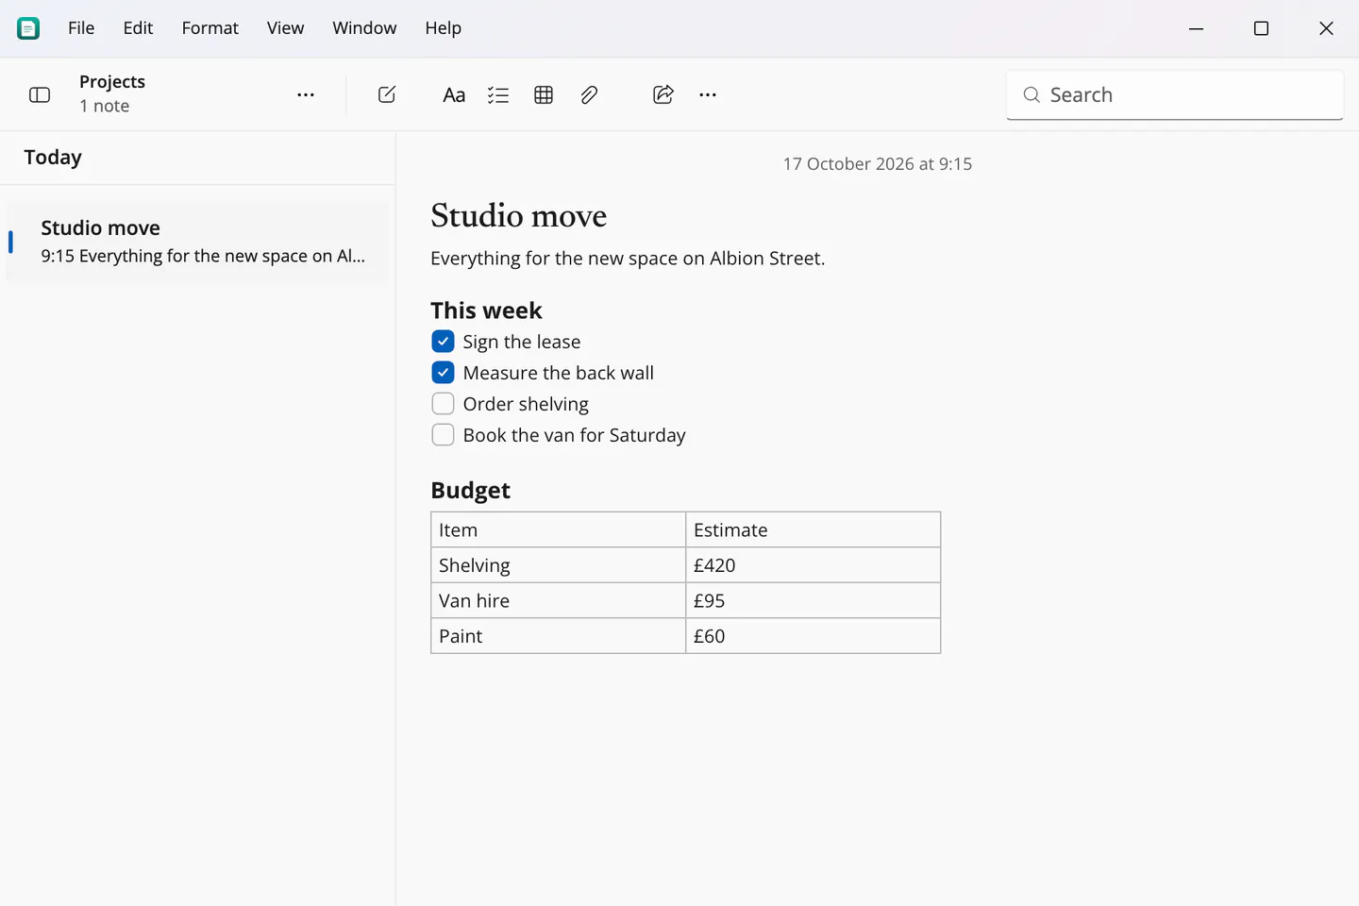Select the Van hire table cell

(x=559, y=600)
